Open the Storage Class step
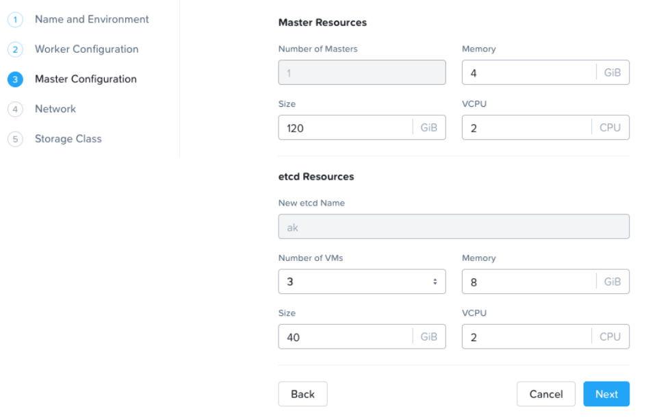 point(68,138)
